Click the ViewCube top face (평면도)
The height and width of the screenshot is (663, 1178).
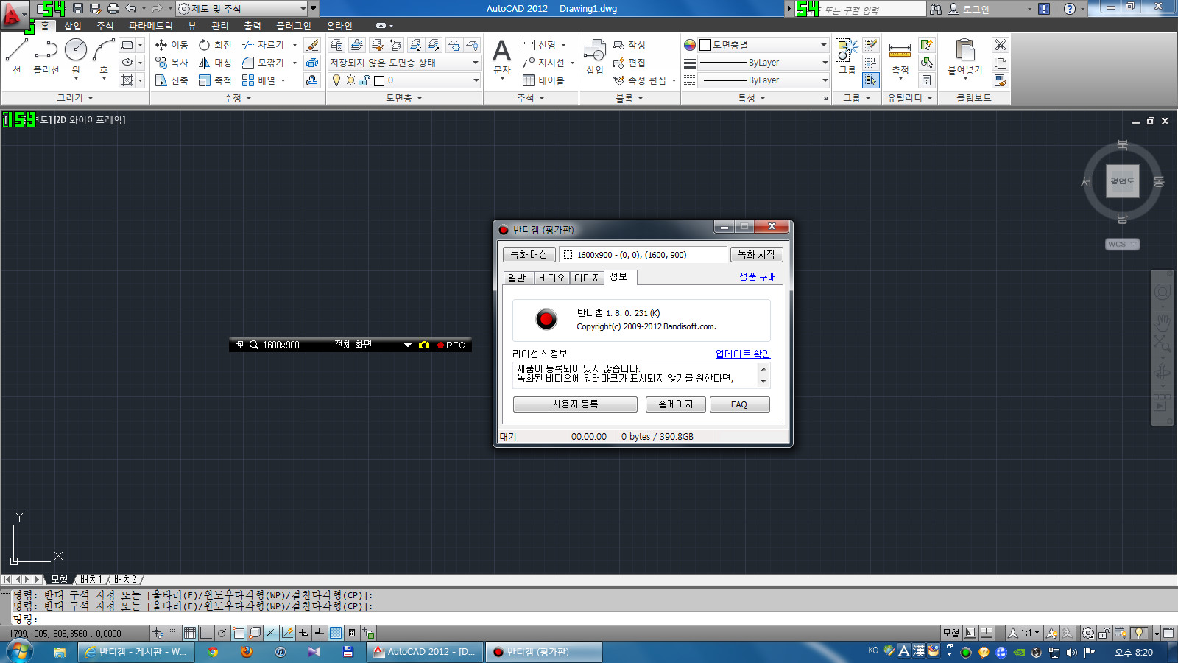[1122, 181]
